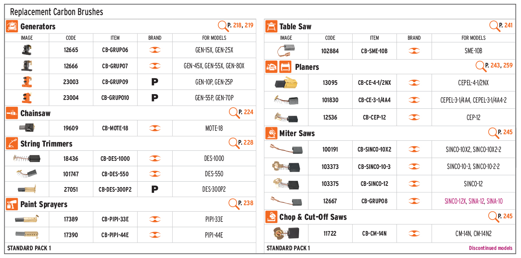Image resolution: width=521 pixels, height=258 pixels.
Task: Click the CB-CM-14N brush image
Action: point(286,233)
